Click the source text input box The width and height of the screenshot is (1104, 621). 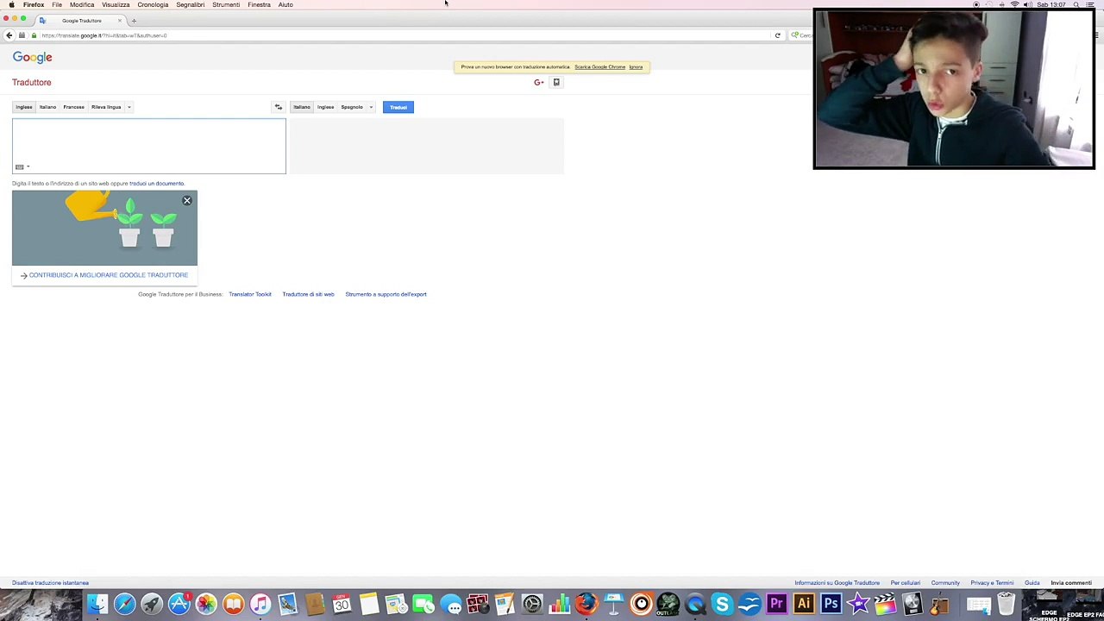tap(149, 147)
